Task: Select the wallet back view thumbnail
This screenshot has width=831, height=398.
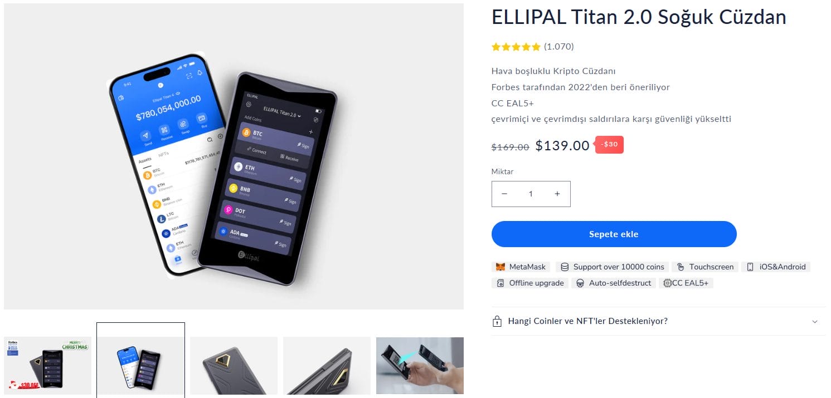Action: click(x=234, y=366)
